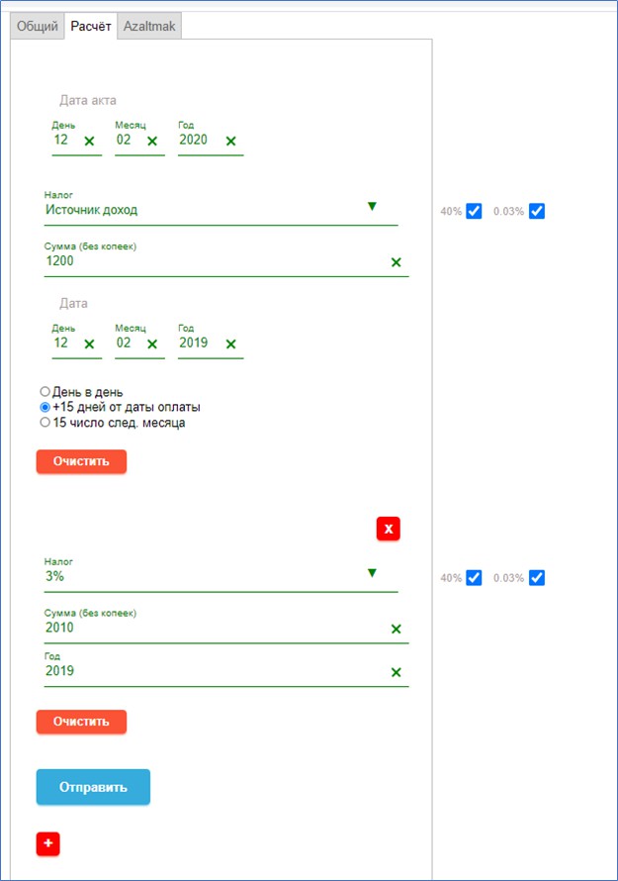This screenshot has width=618, height=881.
Task: Select 15 число след. месяца radio option
Action: coord(44,423)
